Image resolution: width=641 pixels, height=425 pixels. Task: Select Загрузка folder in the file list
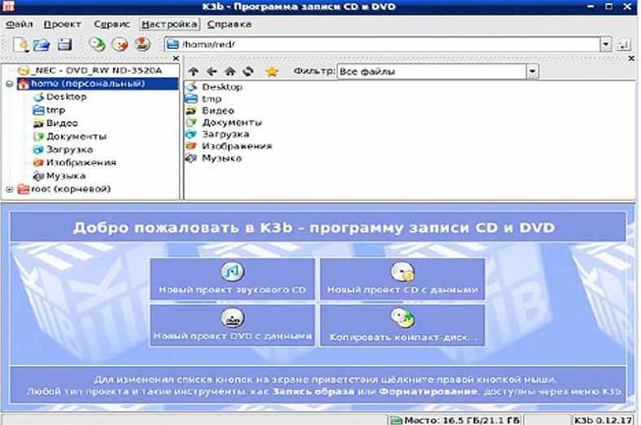coord(225,134)
